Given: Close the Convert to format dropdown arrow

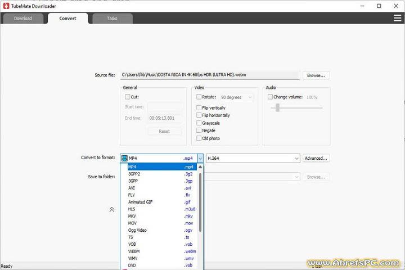Looking at the screenshot, I should [200, 158].
